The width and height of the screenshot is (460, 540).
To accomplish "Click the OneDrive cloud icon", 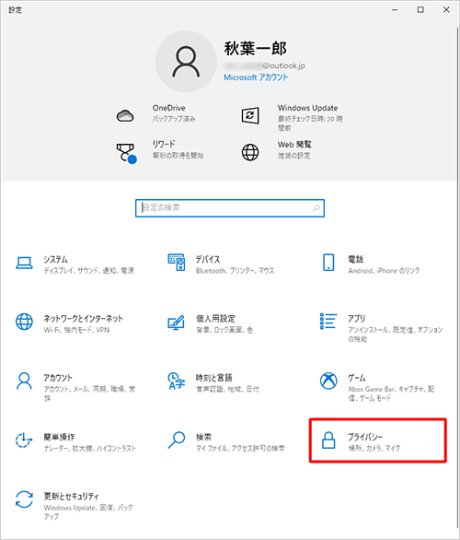I will tap(125, 116).
